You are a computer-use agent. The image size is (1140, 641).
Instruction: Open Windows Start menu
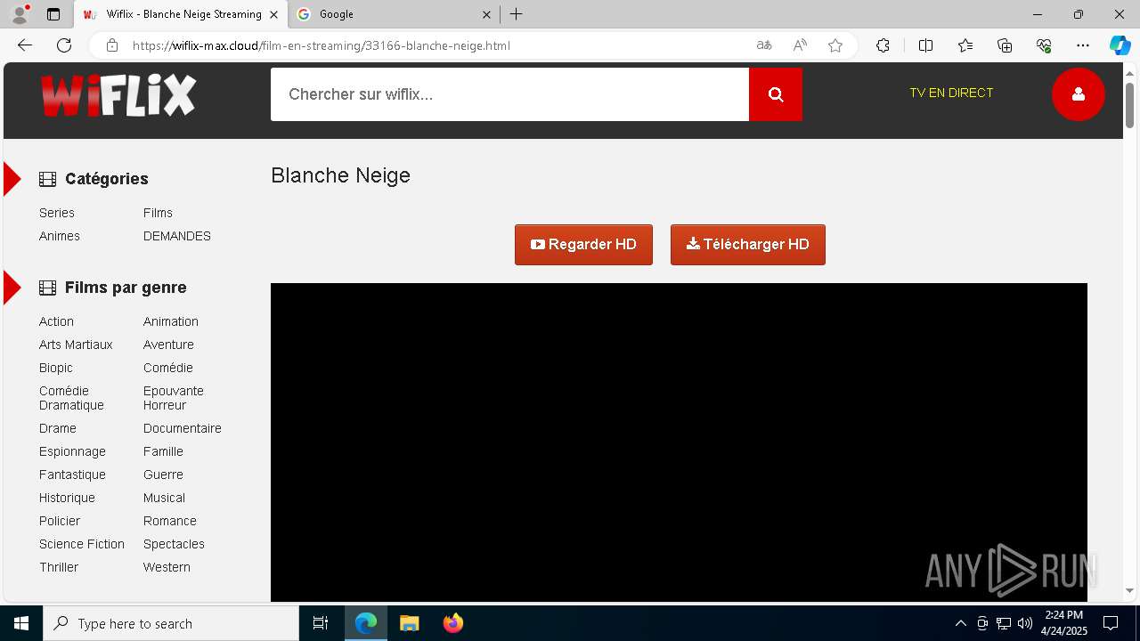point(21,623)
